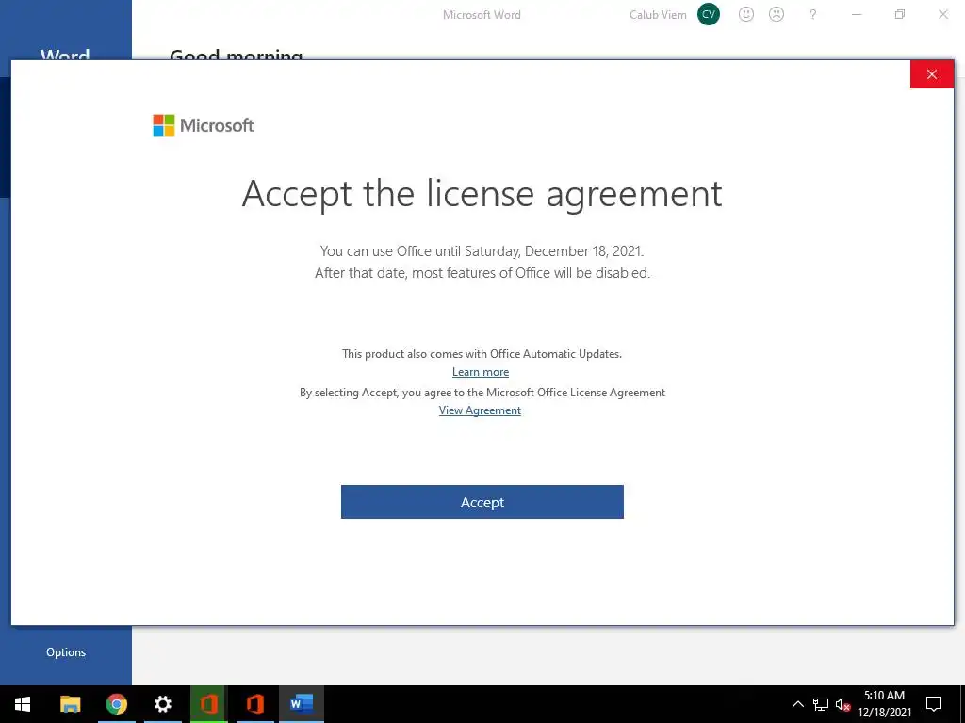The height and width of the screenshot is (723, 965).
Task: Open the View Agreement link
Action: coord(480,410)
